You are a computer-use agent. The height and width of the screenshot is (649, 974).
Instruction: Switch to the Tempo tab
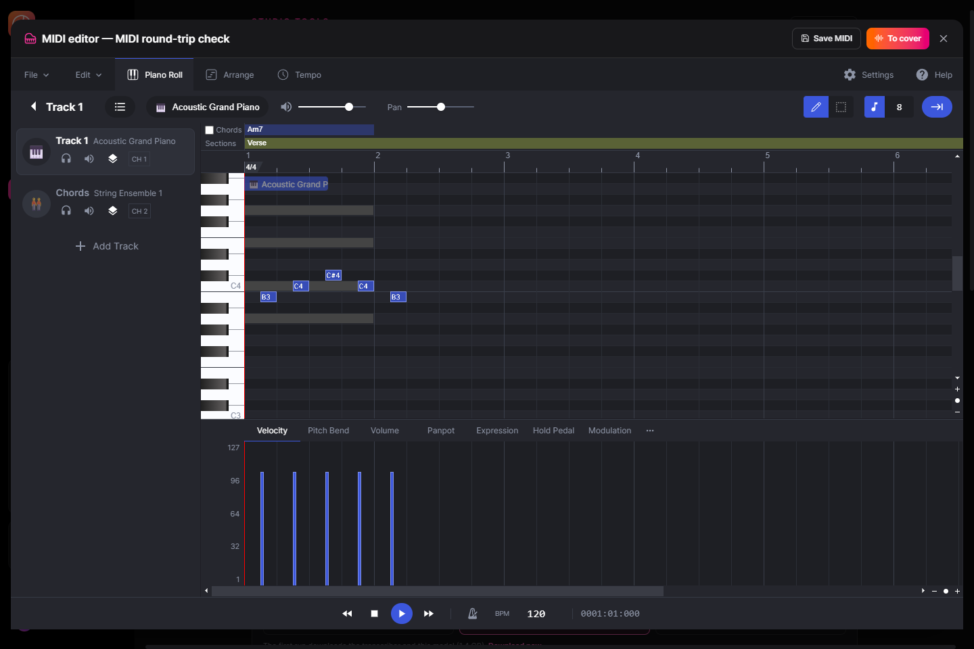coord(300,74)
